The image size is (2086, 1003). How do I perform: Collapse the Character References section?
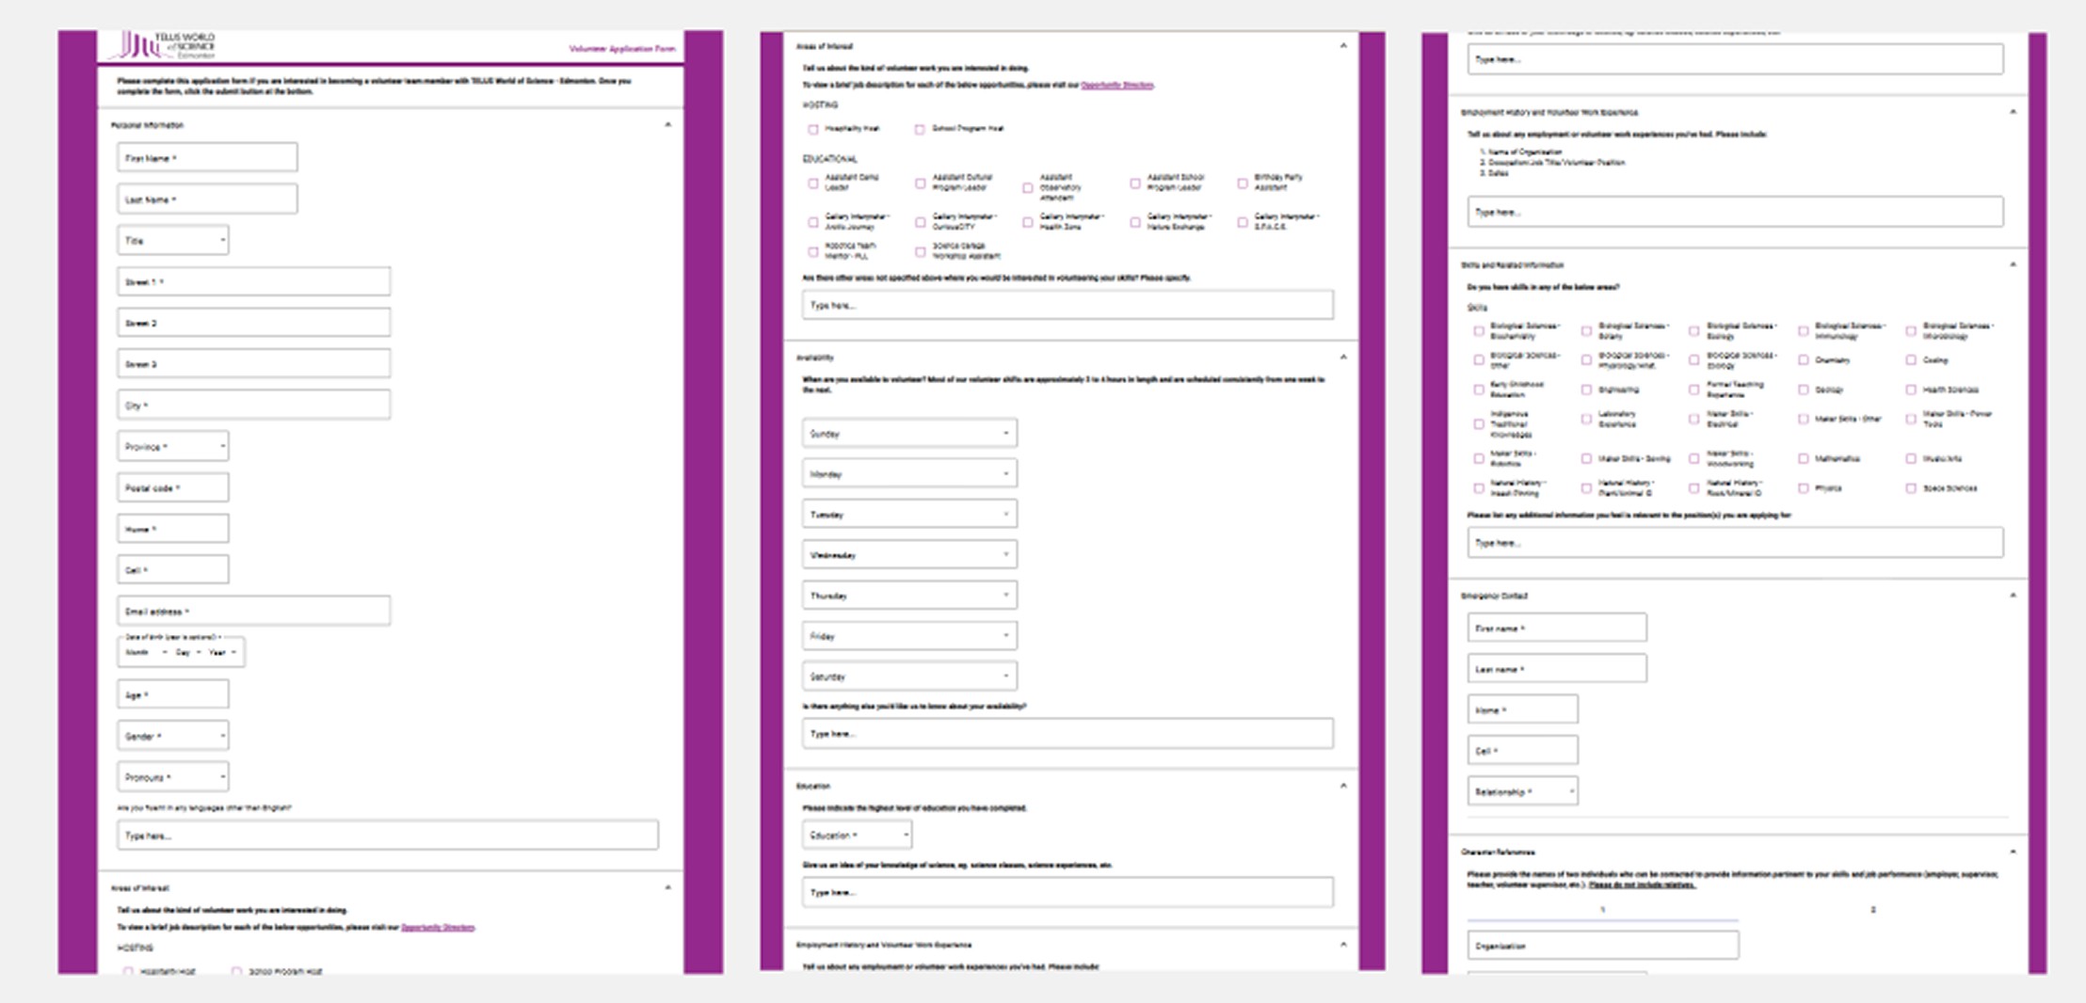(2013, 852)
